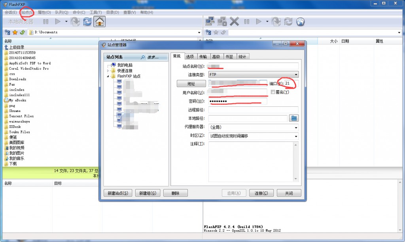The height and width of the screenshot is (242, 405).
Task: Open the 代理服务器 dropdown
Action: coord(254,127)
